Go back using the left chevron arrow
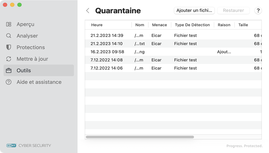 pos(88,11)
